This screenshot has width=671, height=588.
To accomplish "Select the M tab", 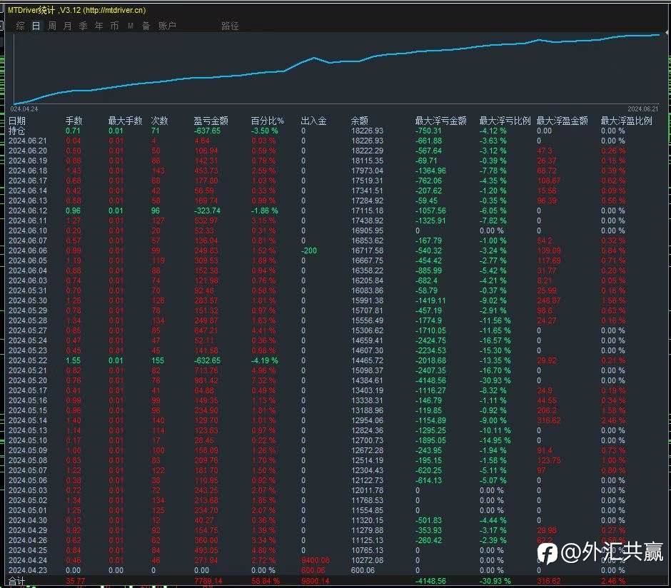I will tap(130, 26).
